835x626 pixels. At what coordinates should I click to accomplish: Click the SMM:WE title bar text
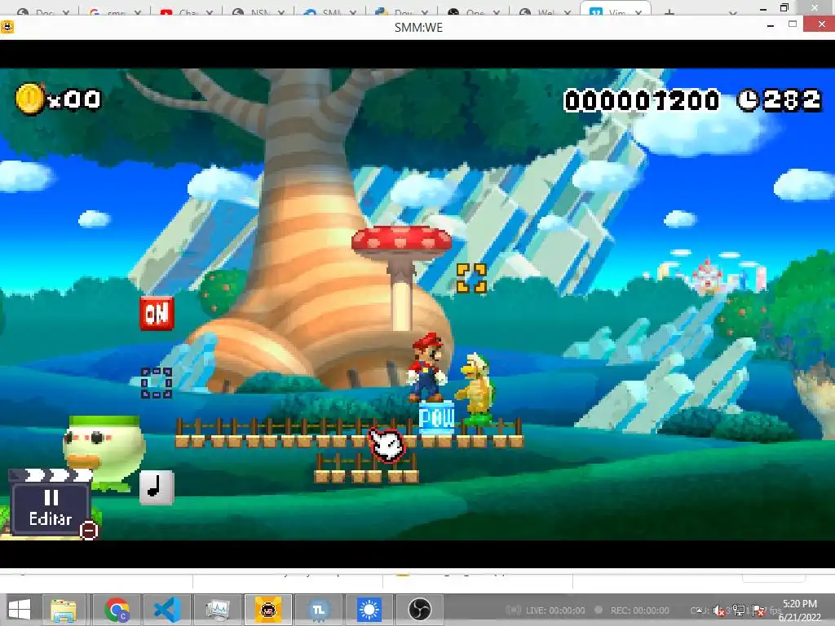click(x=418, y=27)
